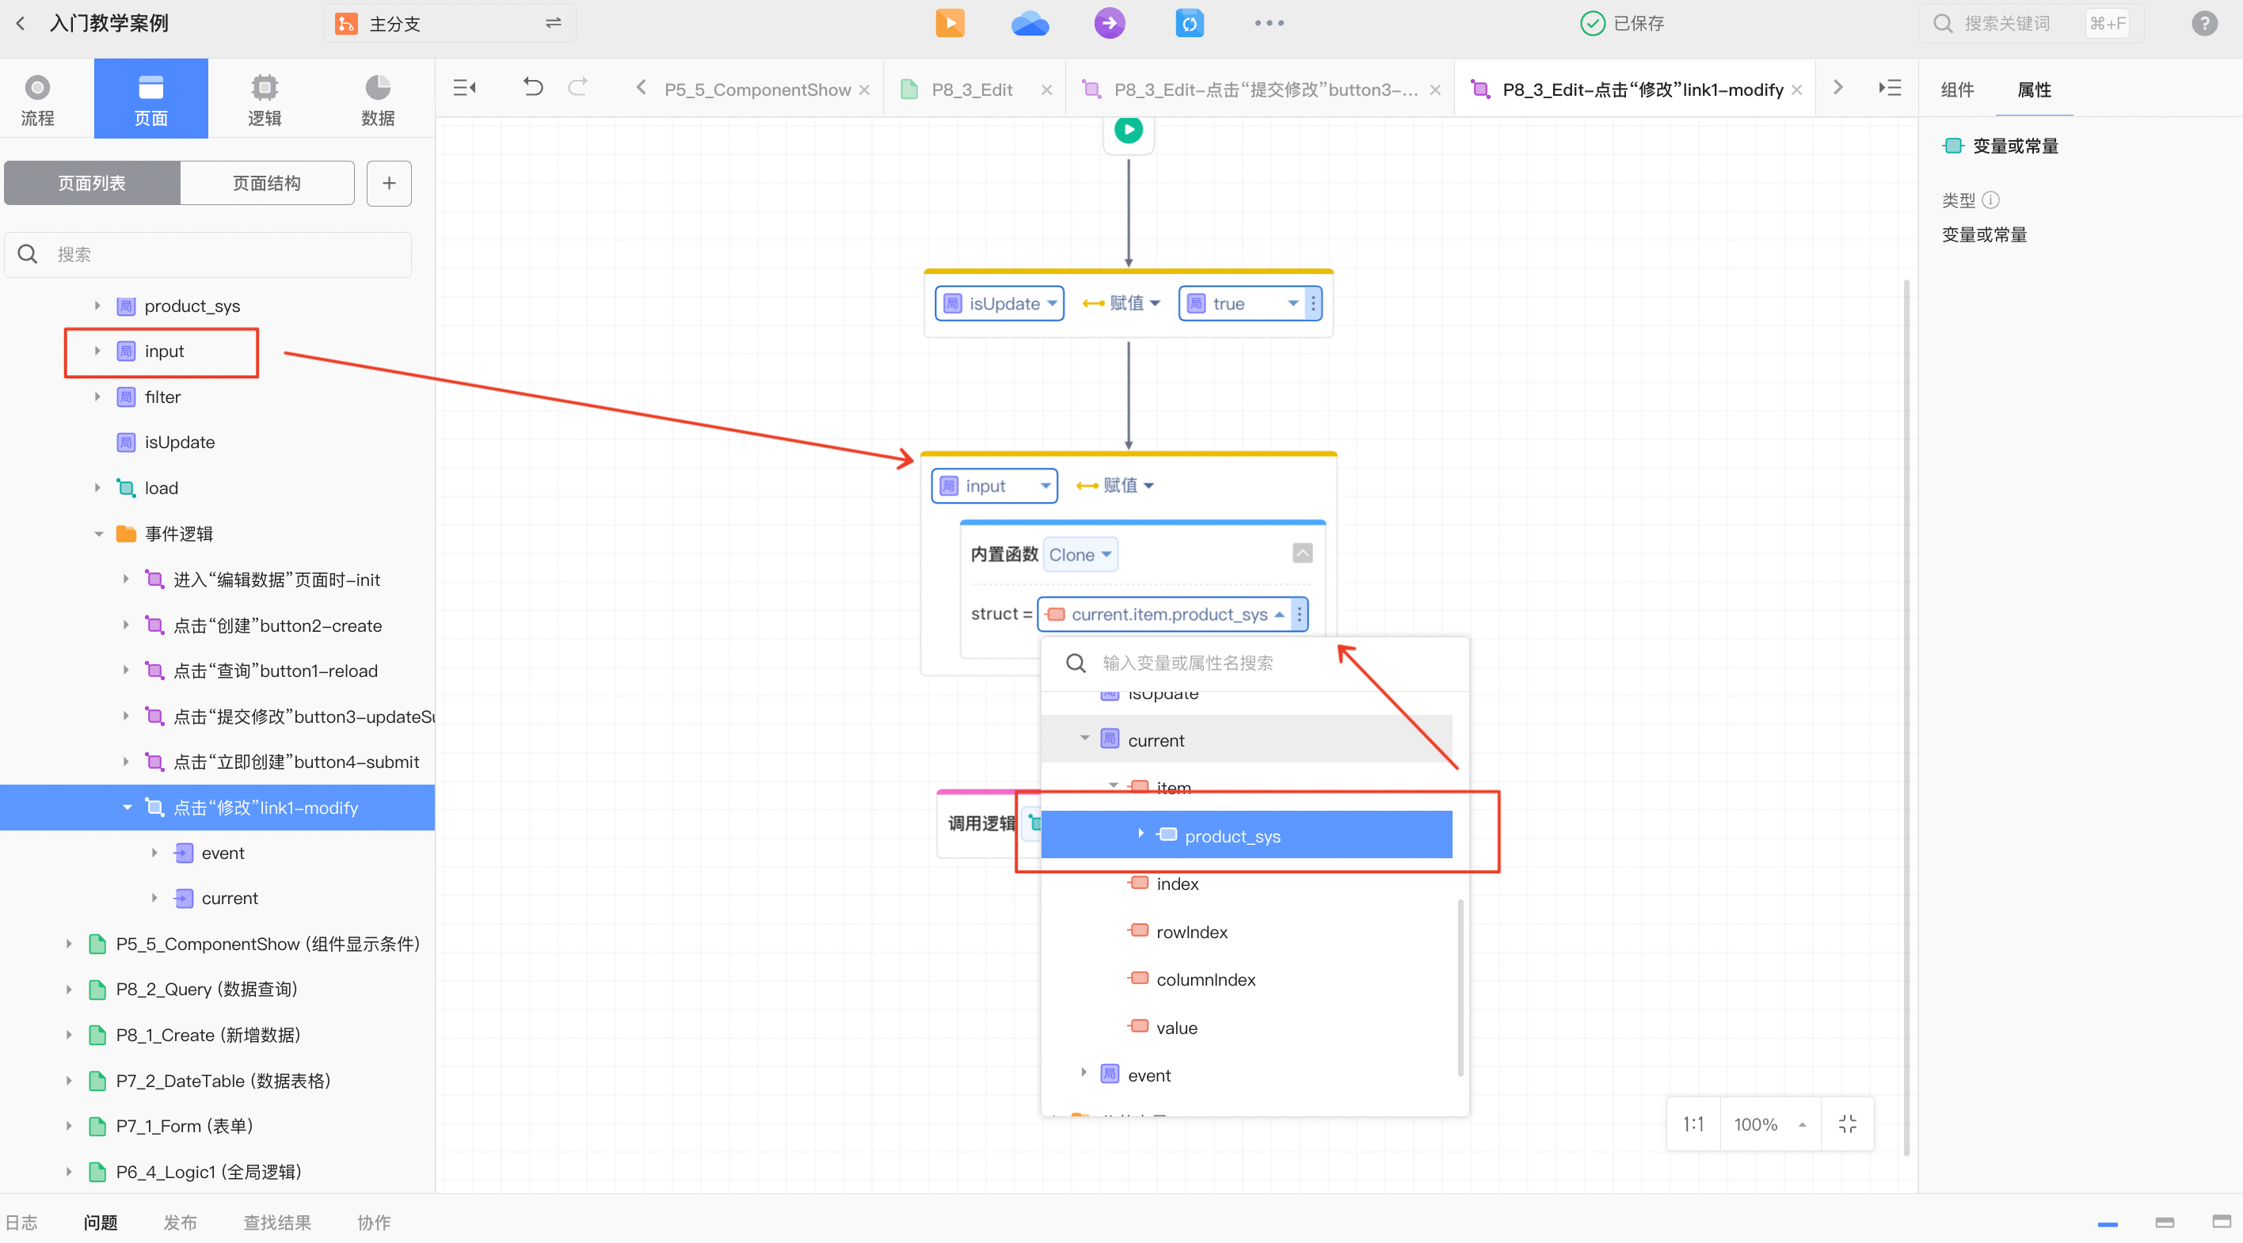Click the redo arrow icon
This screenshot has width=2243, height=1243.
[578, 87]
